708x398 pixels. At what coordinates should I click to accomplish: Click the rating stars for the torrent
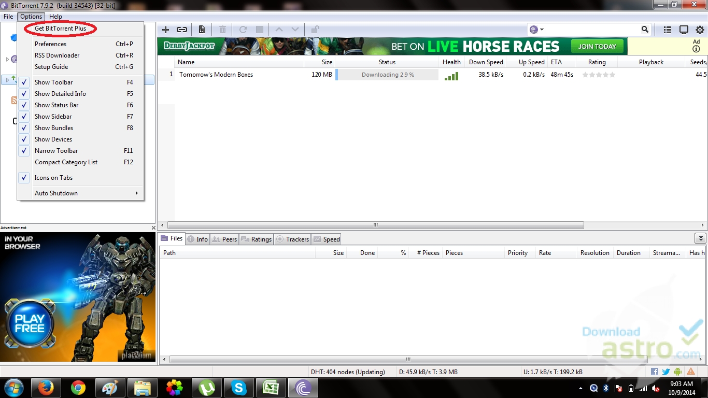coord(599,75)
